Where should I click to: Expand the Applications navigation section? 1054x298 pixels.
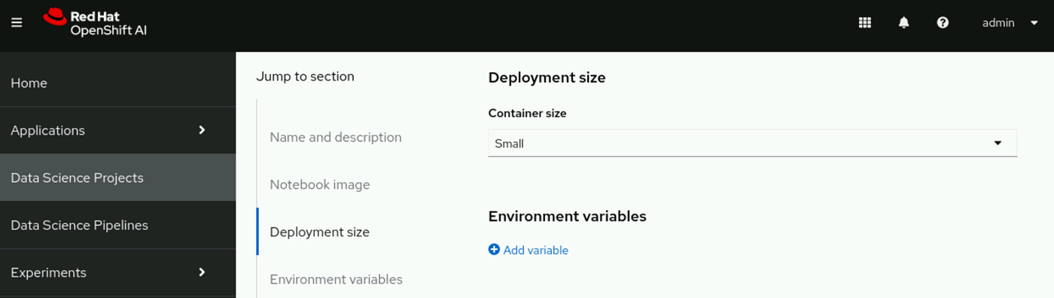point(117,130)
